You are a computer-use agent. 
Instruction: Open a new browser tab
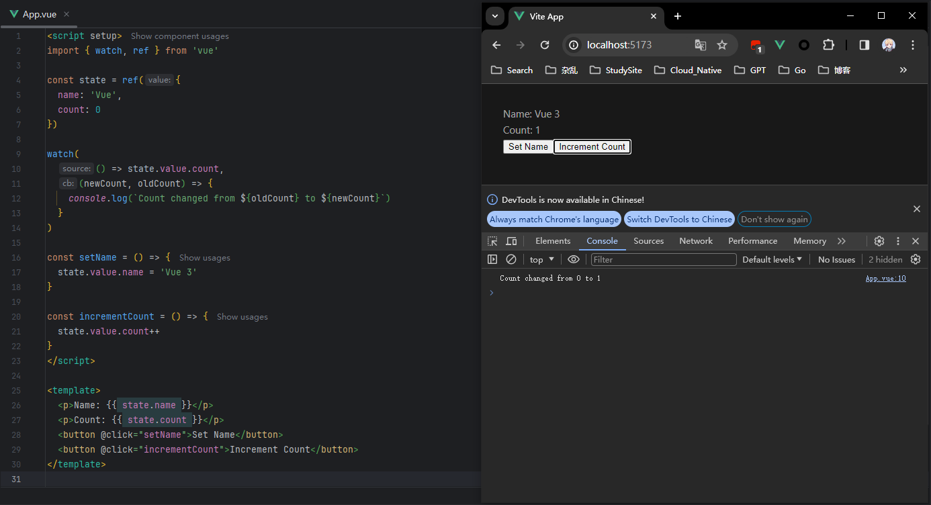pos(678,16)
